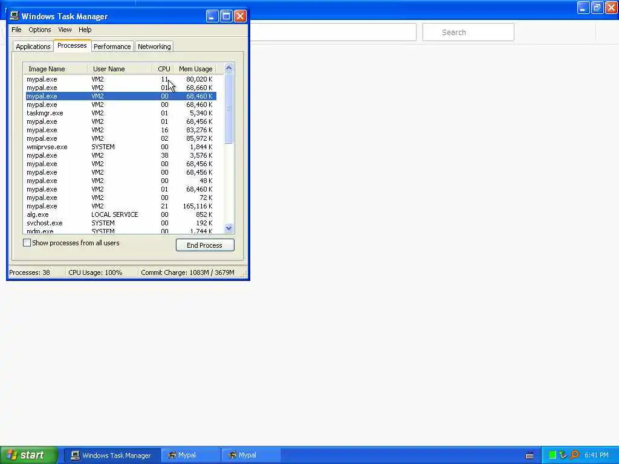Switch to the Networking tab

[154, 47]
